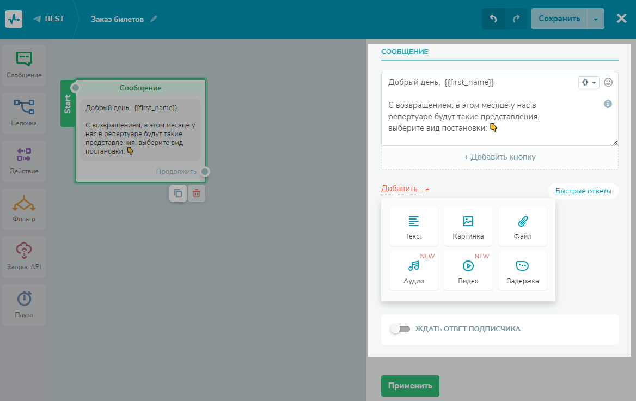Screen dimensions: 636x401
Task: Choose Видео from the add menu
Action: [x=468, y=271]
